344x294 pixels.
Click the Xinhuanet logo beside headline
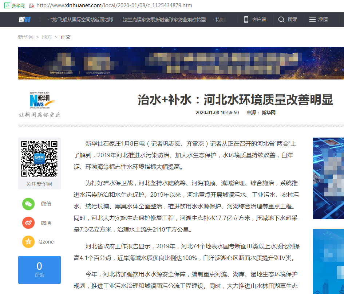40,104
